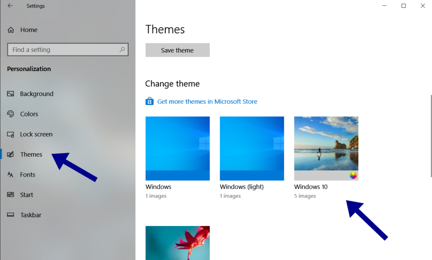Image resolution: width=432 pixels, height=260 pixels.
Task: Click the Start settings icon
Action: (x=10, y=194)
